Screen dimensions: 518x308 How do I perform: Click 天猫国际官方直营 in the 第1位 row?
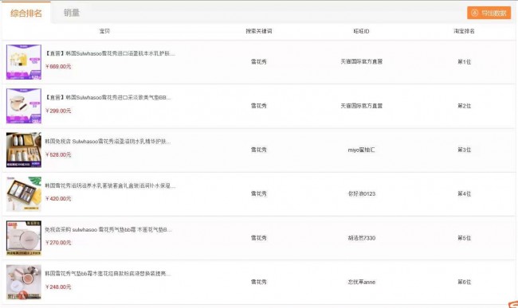coord(362,61)
